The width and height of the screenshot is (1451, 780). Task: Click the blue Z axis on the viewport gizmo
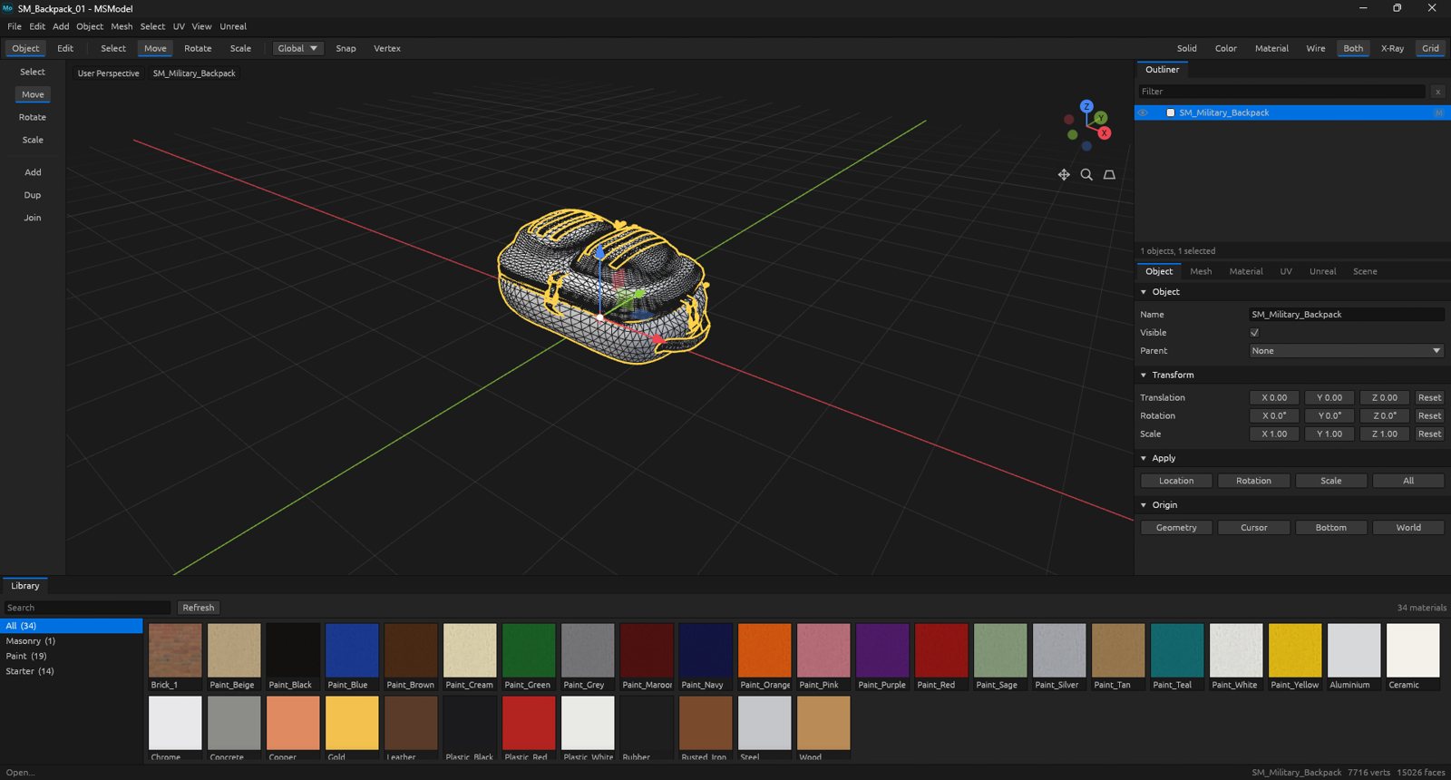[1086, 106]
